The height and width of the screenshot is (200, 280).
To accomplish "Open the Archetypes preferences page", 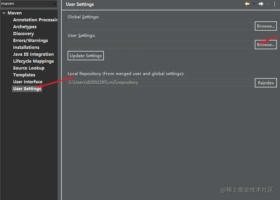I will 25,27.
